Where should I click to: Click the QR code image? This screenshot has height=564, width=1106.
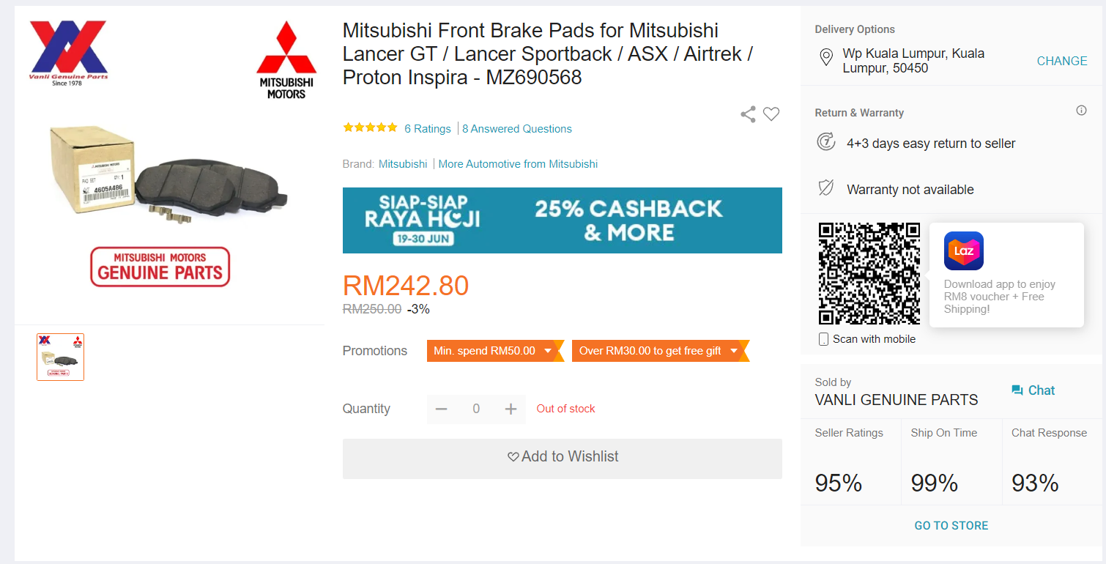869,273
